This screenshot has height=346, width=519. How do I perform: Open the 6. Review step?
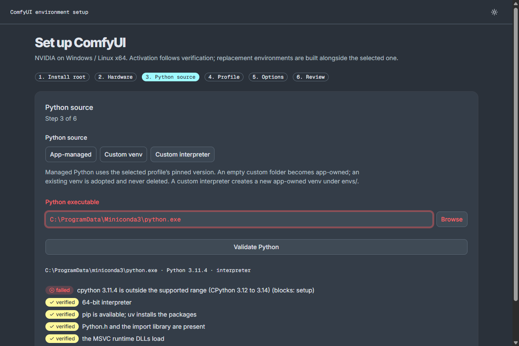tap(311, 77)
